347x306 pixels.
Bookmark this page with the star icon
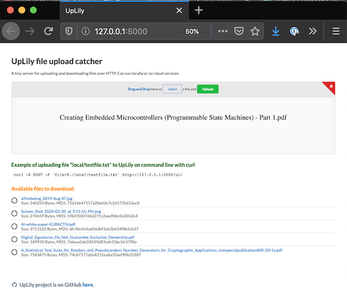click(255, 31)
